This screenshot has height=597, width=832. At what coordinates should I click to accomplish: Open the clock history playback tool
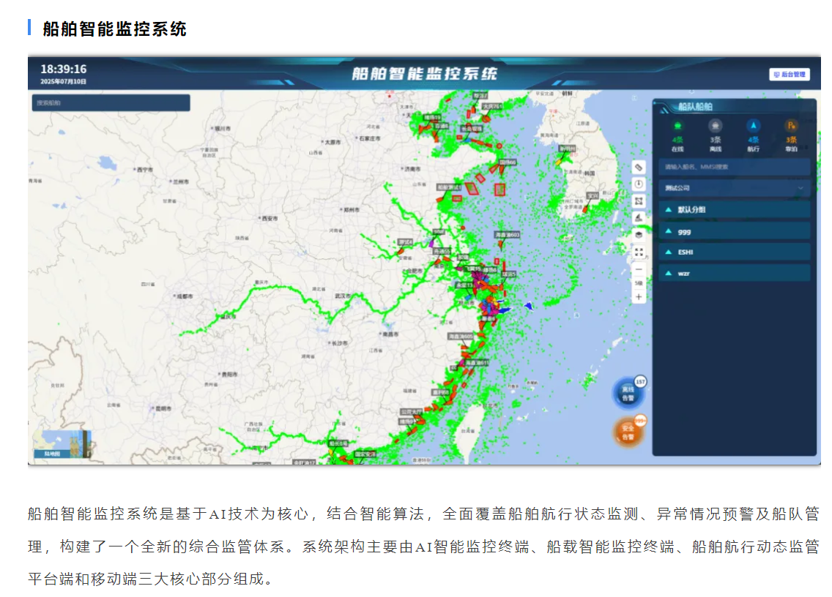(x=639, y=184)
